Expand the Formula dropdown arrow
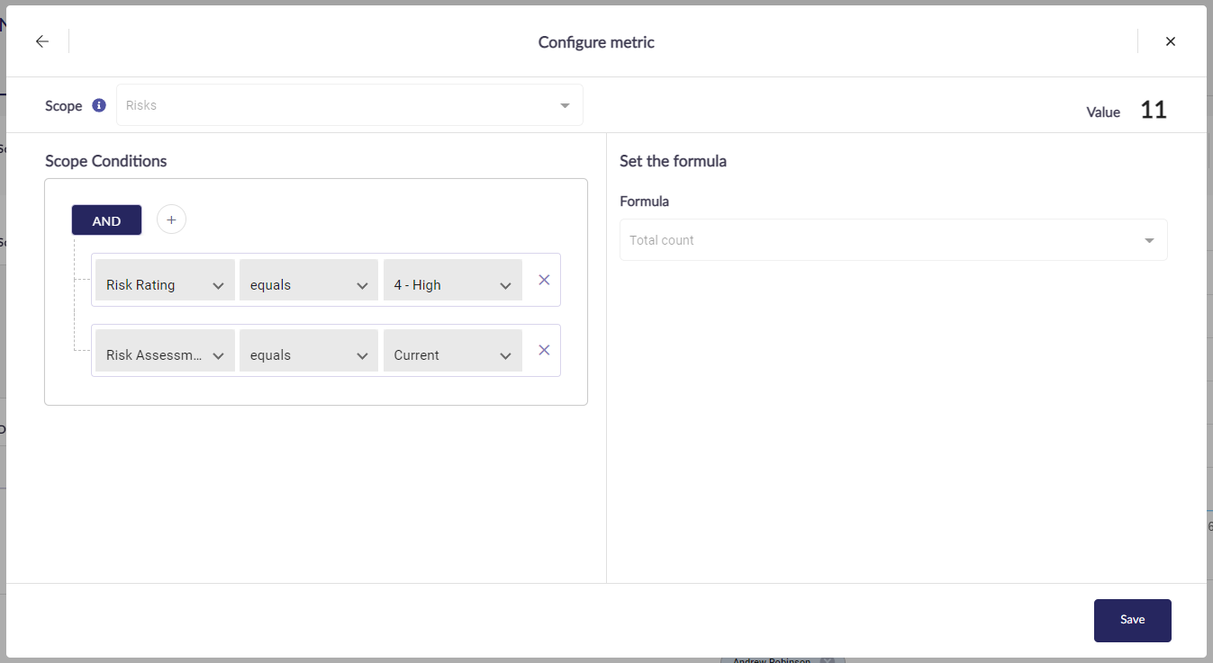1213x663 pixels. 1148,240
